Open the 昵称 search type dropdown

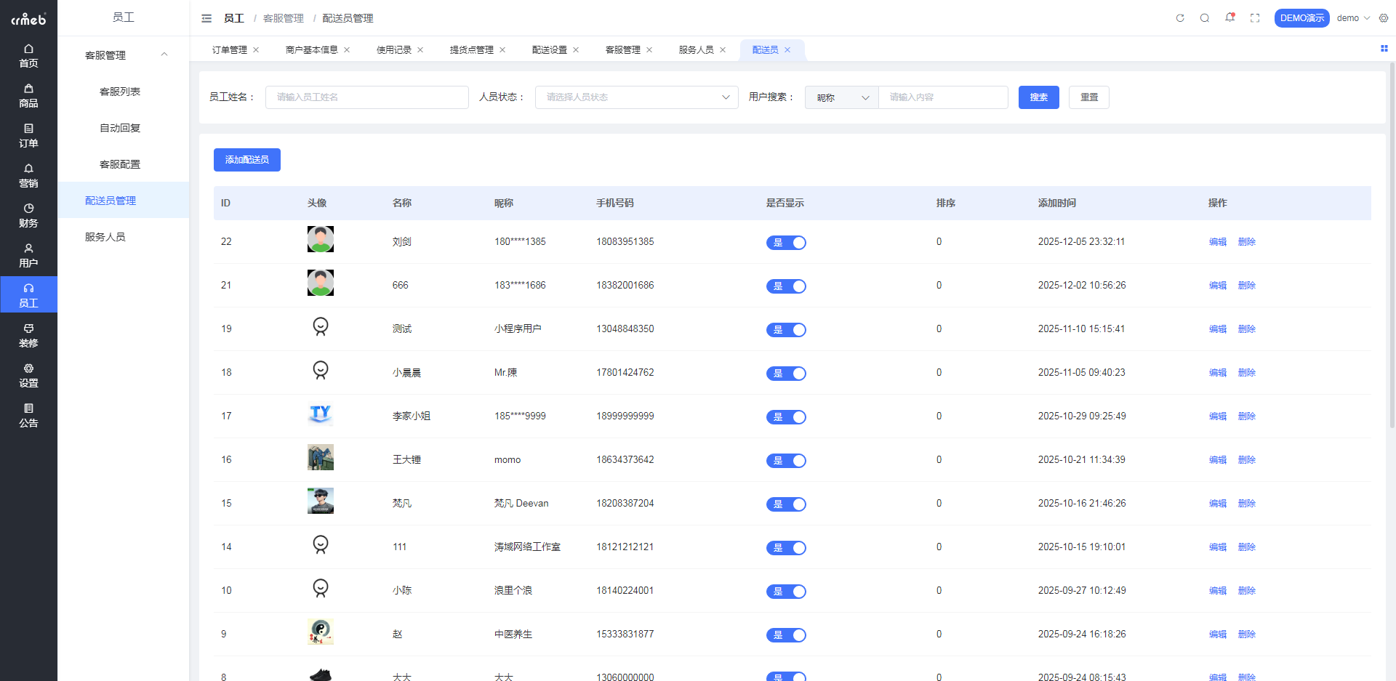(841, 97)
